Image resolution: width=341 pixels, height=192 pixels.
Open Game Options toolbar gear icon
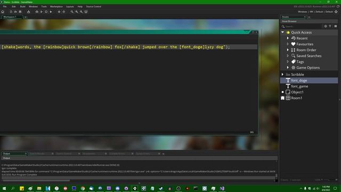(59, 12)
